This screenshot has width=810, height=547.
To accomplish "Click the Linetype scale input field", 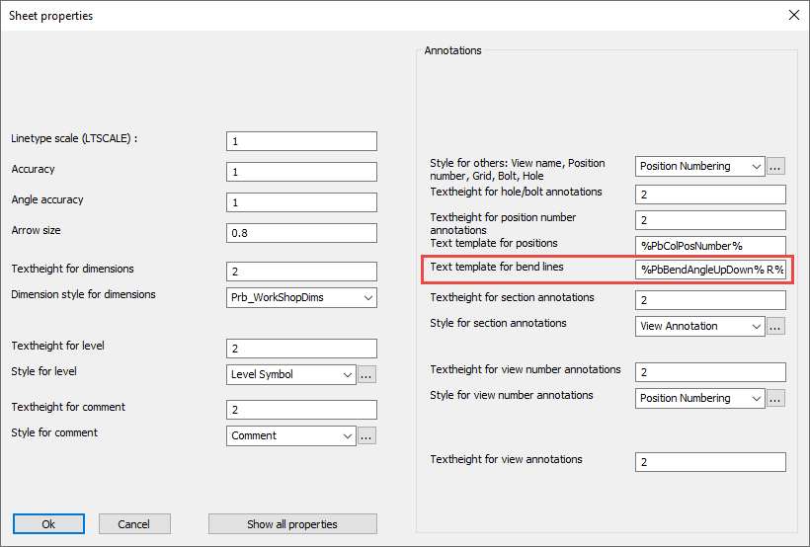I will (x=301, y=141).
